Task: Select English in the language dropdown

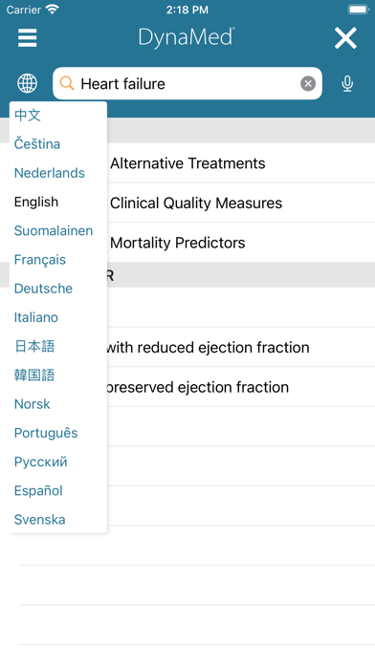Action: (x=36, y=202)
